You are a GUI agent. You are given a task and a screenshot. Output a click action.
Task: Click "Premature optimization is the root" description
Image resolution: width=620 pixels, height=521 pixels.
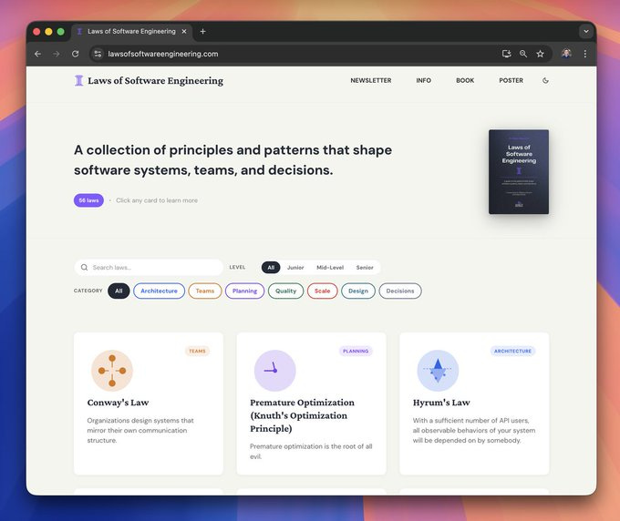(311, 451)
